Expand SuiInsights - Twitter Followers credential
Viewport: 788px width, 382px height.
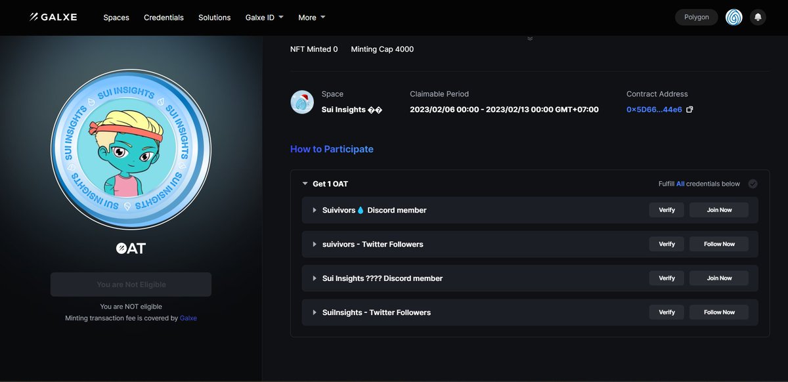(315, 312)
